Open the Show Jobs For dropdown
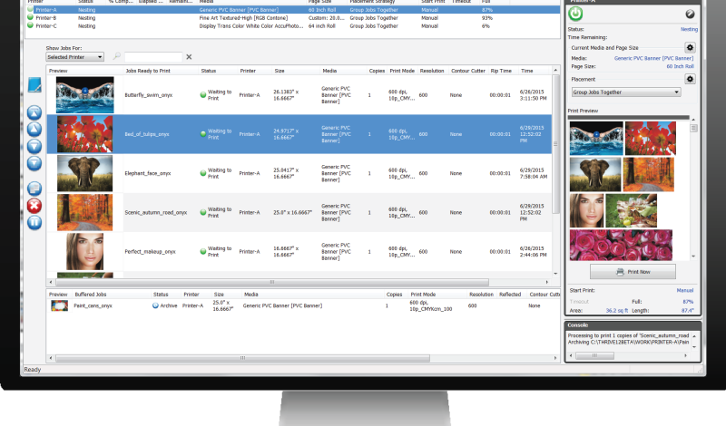 (75, 57)
